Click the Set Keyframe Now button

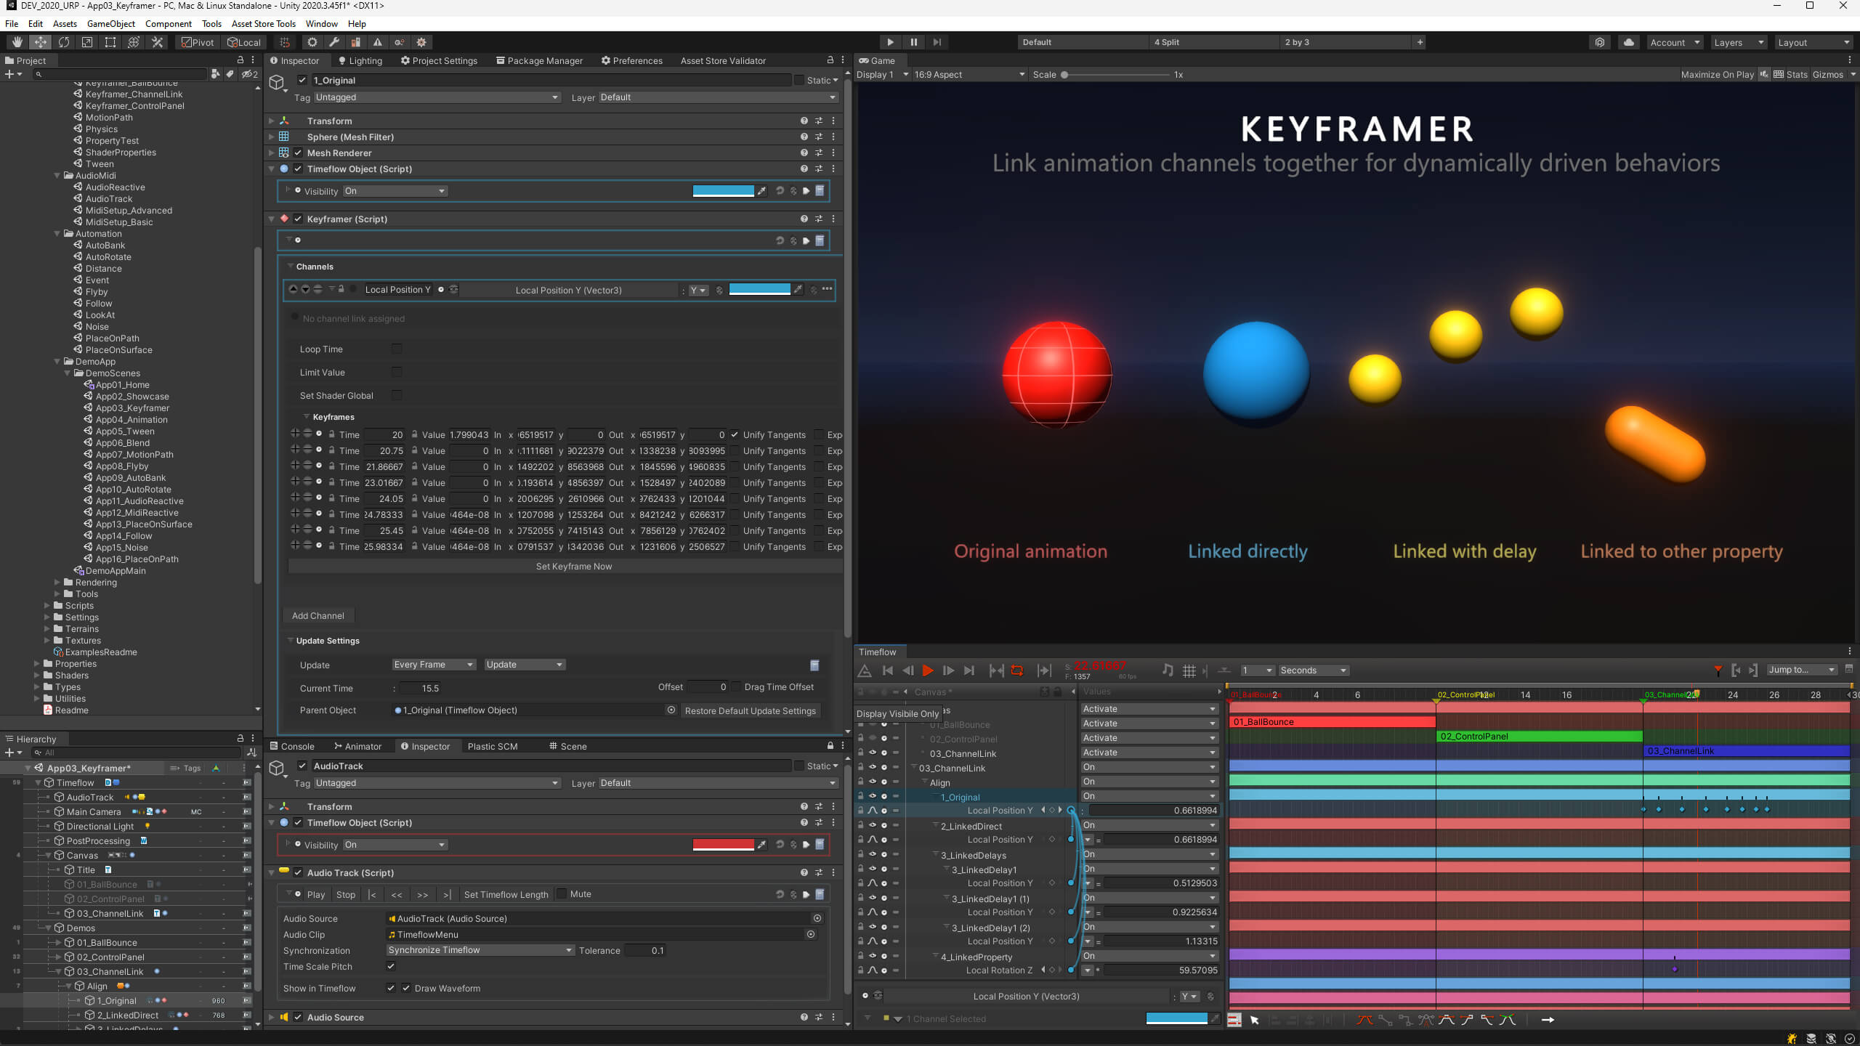point(573,566)
